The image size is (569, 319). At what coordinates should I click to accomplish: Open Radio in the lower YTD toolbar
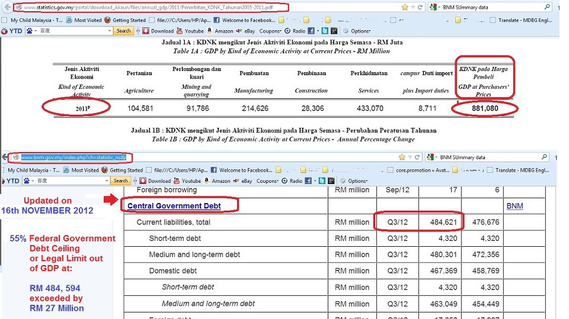pyautogui.click(x=292, y=181)
